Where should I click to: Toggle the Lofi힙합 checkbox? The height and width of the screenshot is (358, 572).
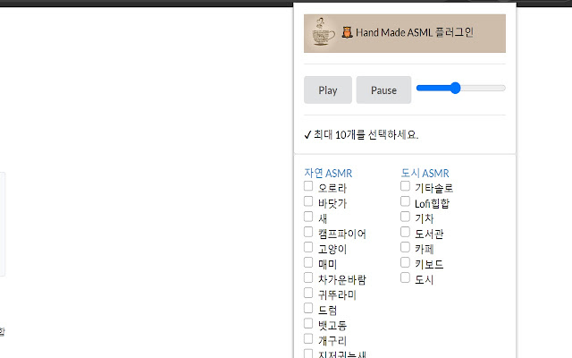(405, 201)
